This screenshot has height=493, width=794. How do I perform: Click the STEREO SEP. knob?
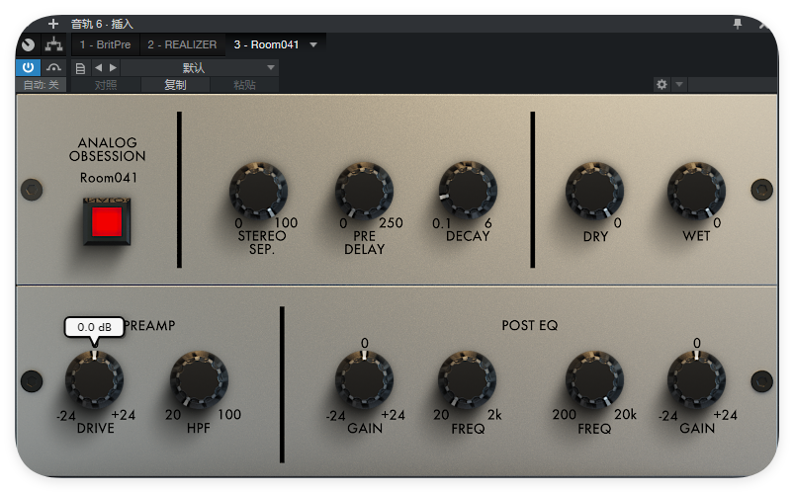coord(259,191)
